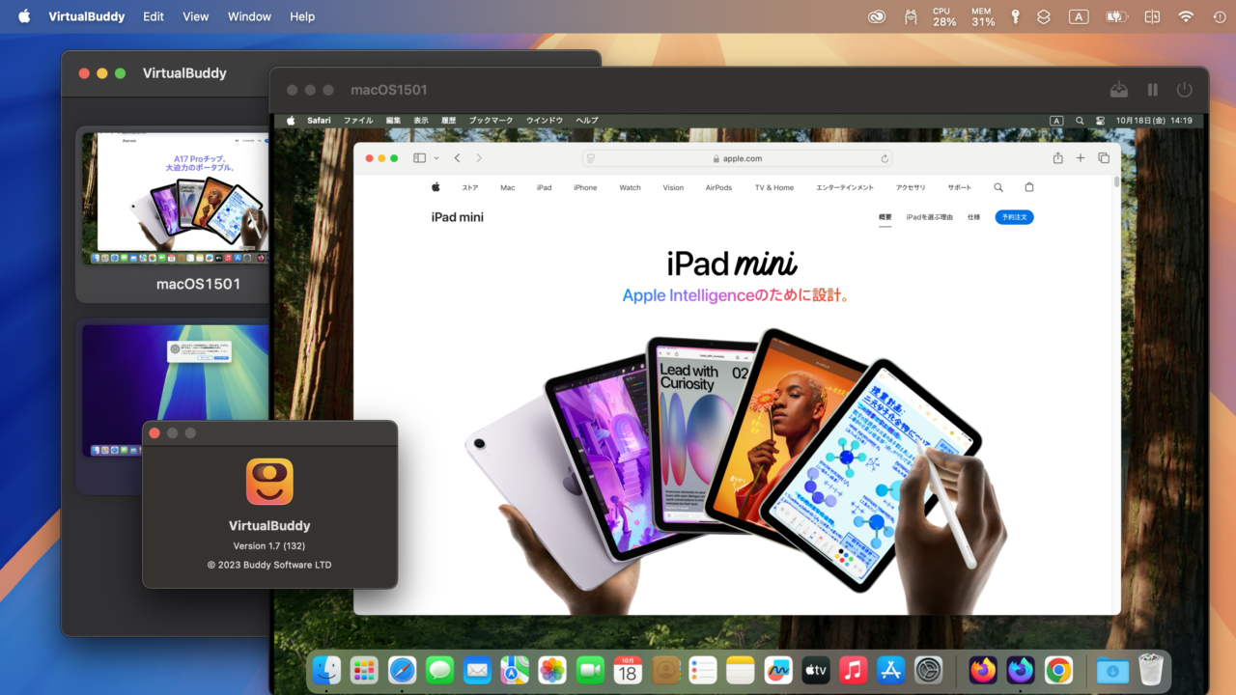Viewport: 1236px width, 695px height.
Task: Open Safari share button
Action: click(x=1057, y=158)
